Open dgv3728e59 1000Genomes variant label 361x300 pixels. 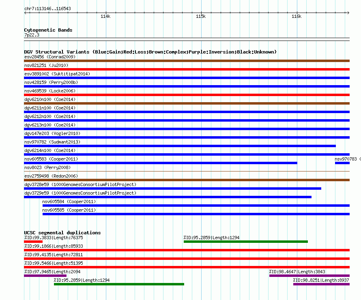tap(80, 184)
